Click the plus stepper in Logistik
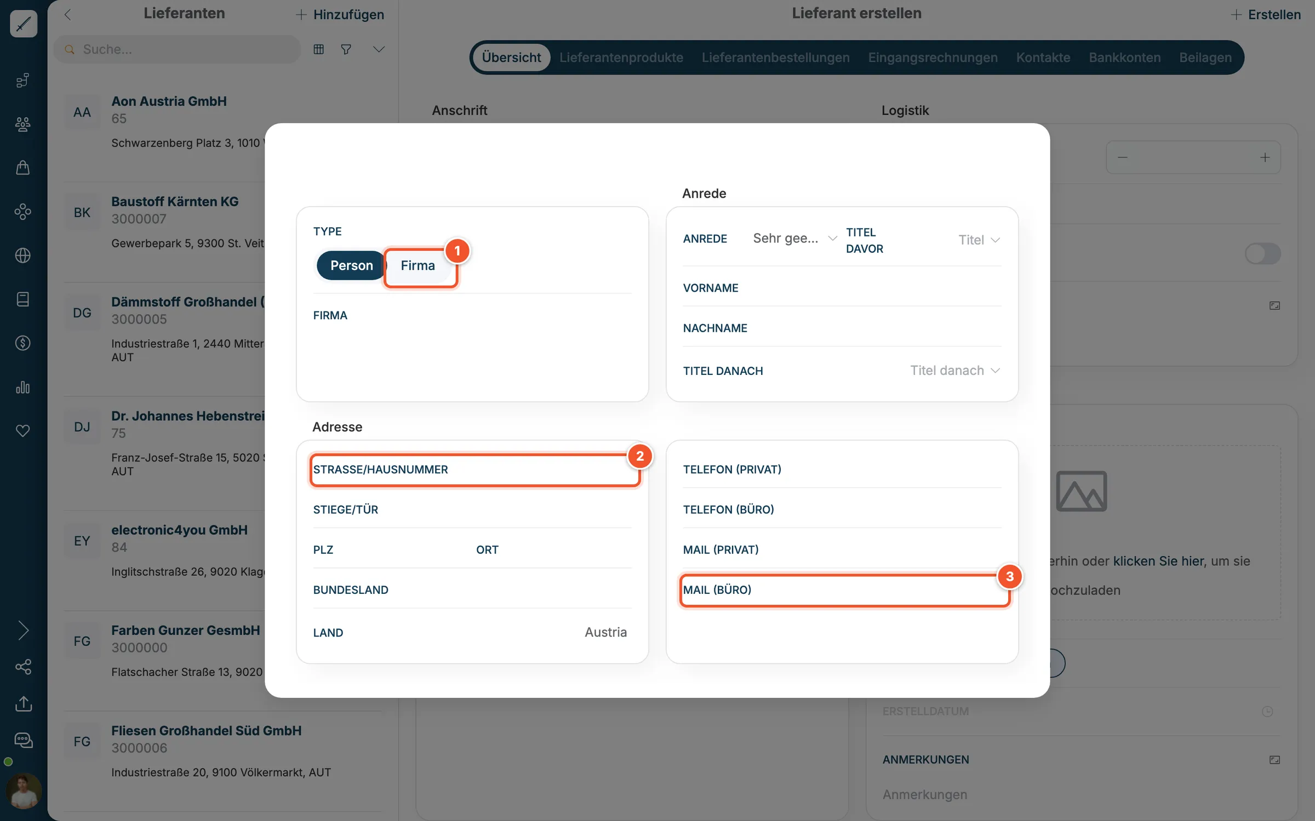 pyautogui.click(x=1265, y=158)
